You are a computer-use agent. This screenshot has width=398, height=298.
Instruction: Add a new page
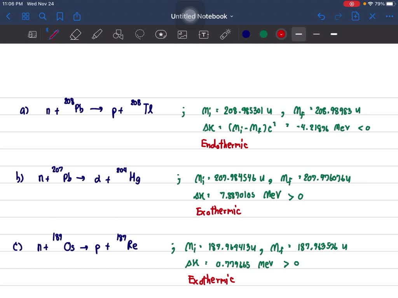(355, 16)
